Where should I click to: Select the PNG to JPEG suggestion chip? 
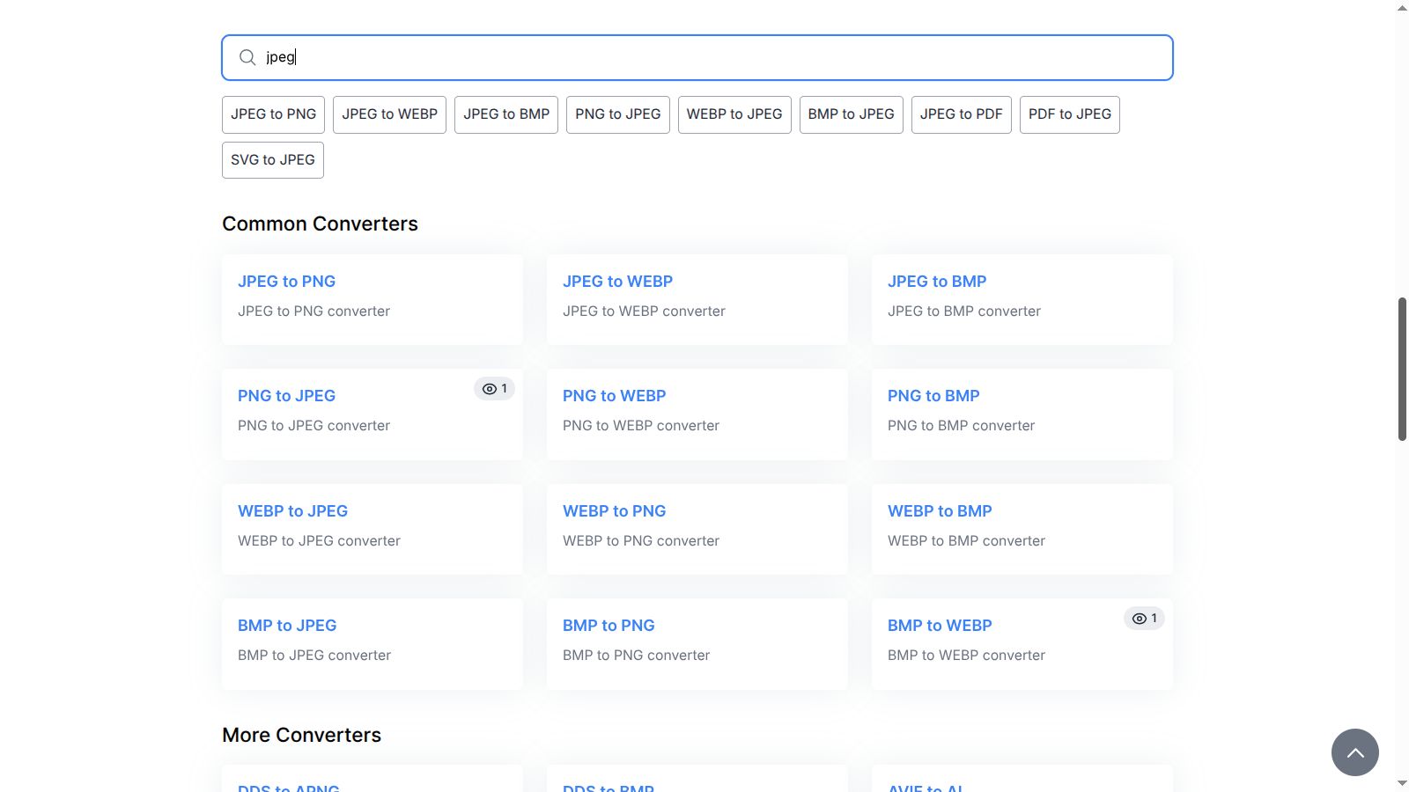(x=618, y=114)
